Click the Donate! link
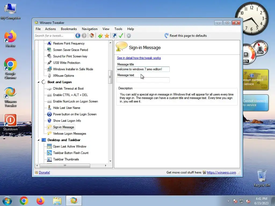This screenshot has height=206, width=275. (x=44, y=172)
